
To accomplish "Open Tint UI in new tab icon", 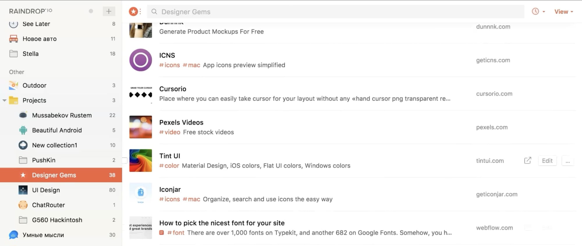I will (x=528, y=161).
